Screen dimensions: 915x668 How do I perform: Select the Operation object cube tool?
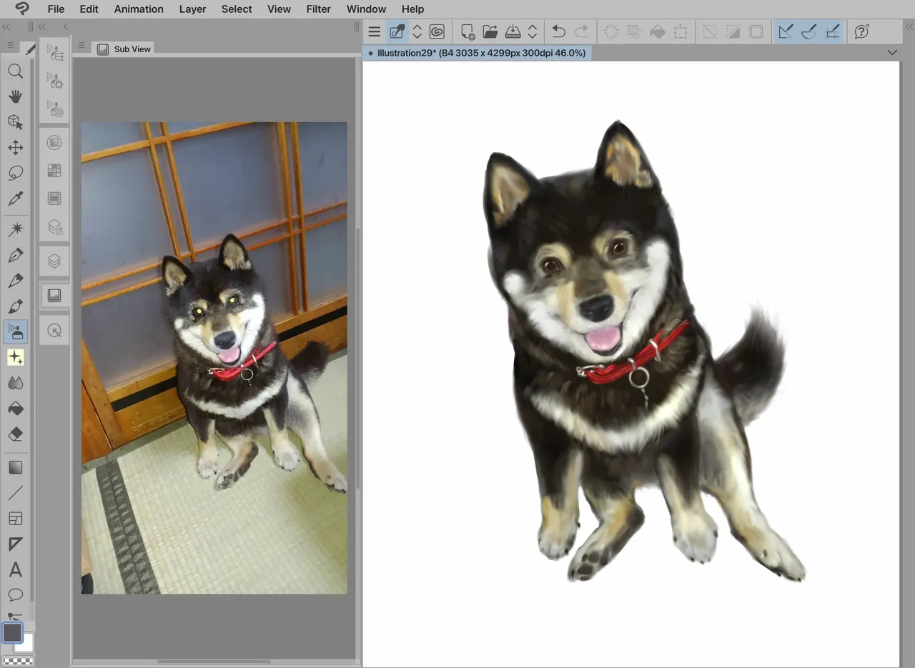click(x=15, y=122)
